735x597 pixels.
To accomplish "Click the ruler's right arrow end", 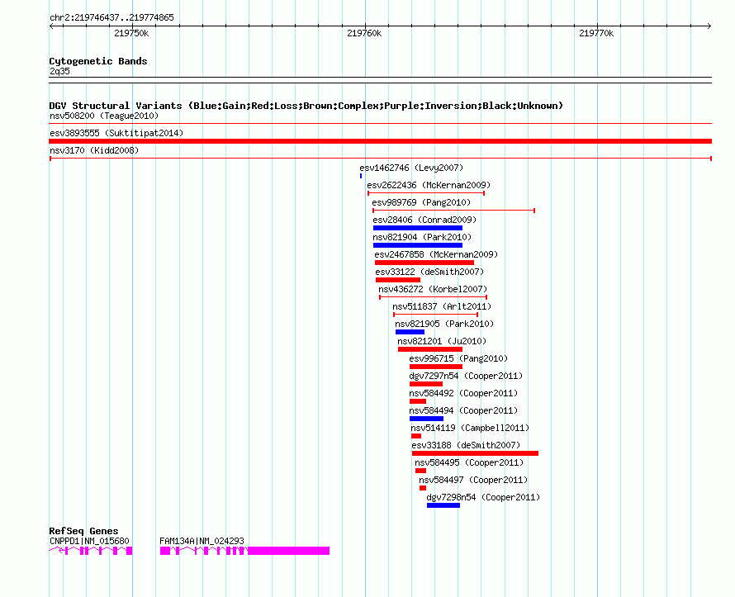I will [709, 26].
